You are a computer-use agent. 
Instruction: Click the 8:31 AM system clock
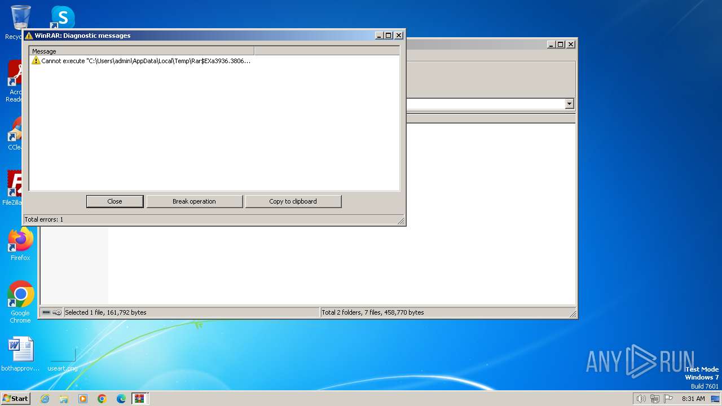pyautogui.click(x=693, y=399)
